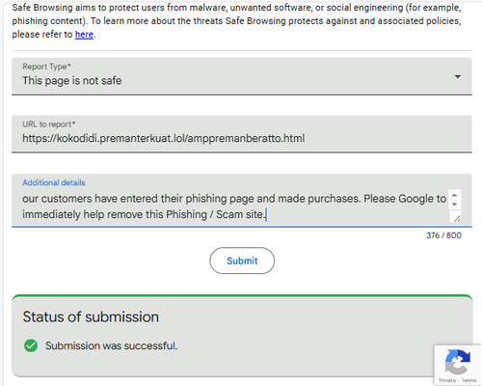Click the green success checkmark icon

(x=31, y=345)
